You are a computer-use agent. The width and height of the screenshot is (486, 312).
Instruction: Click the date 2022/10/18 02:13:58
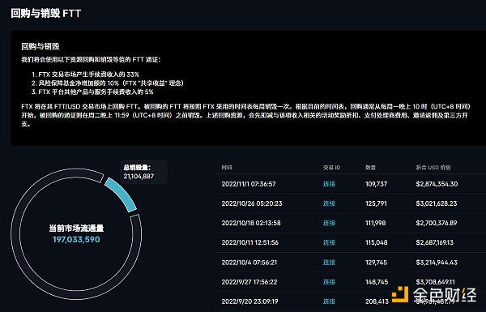[x=251, y=223]
